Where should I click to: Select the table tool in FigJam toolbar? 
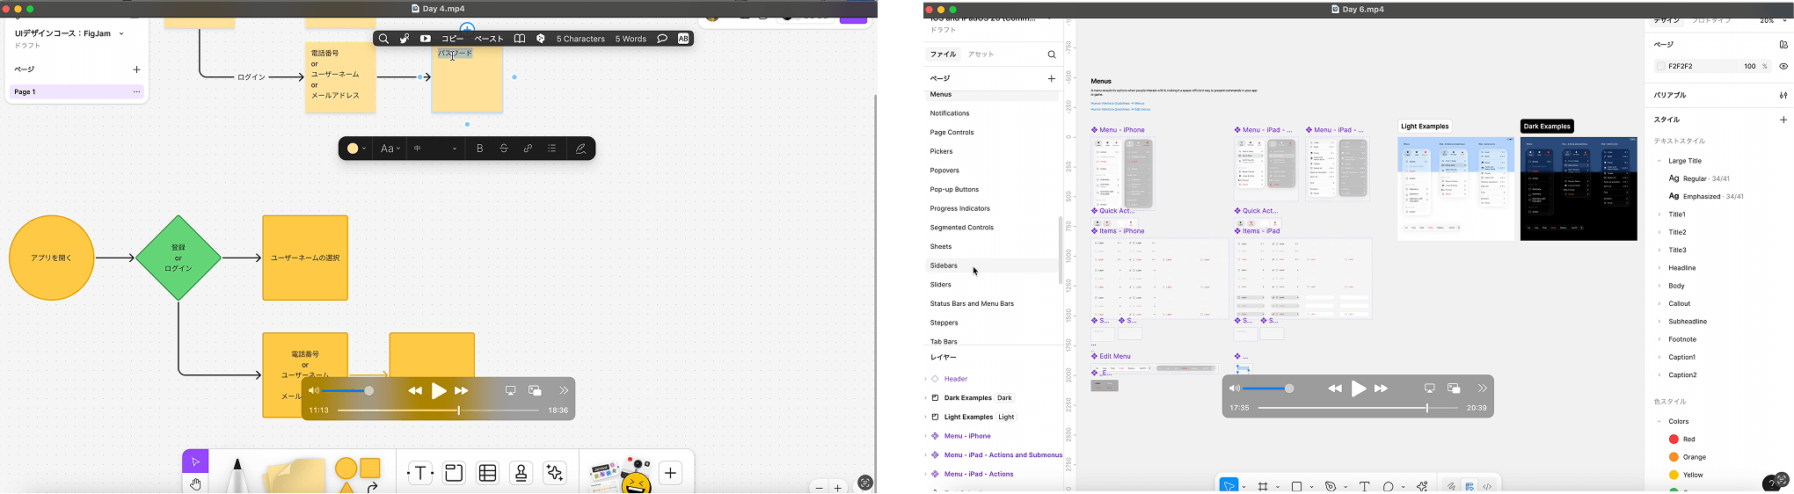point(488,473)
